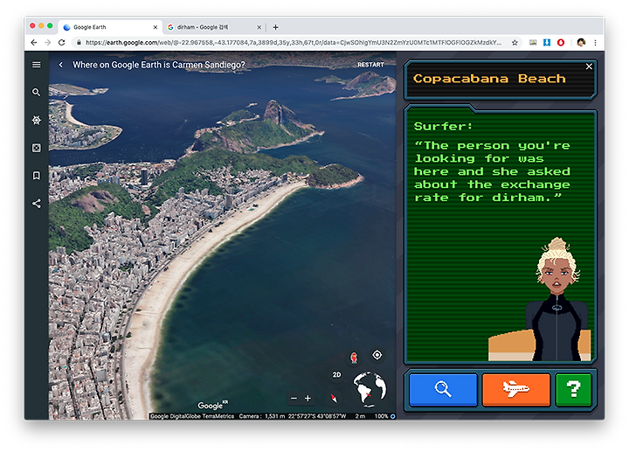
Task: Click the I'm Feeling Lucky dice icon
Action: pyautogui.click(x=36, y=148)
